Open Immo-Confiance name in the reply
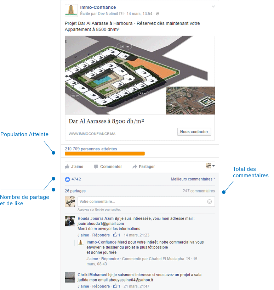 101,242
